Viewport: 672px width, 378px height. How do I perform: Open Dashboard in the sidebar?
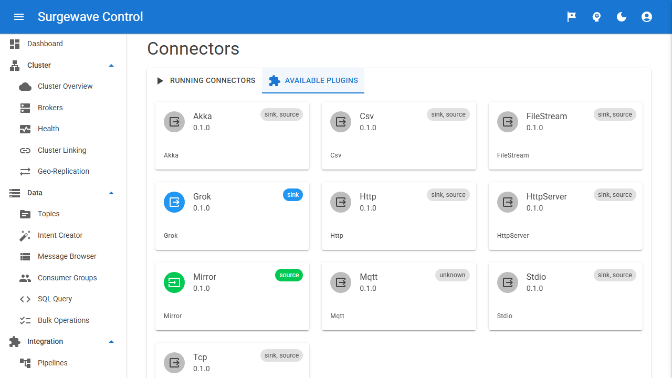point(63,44)
